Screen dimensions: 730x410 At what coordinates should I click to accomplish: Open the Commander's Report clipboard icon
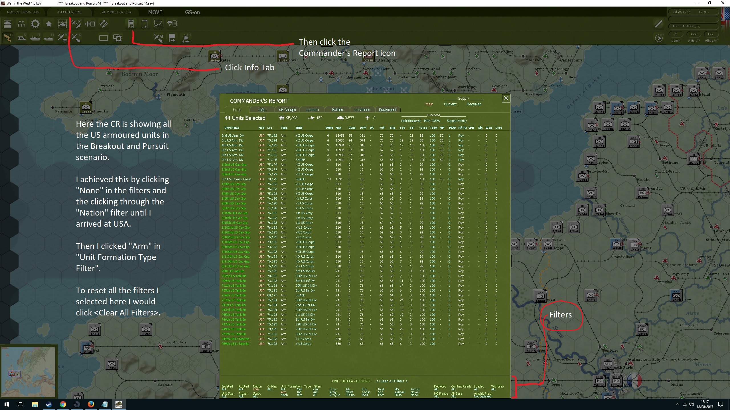[131, 24]
